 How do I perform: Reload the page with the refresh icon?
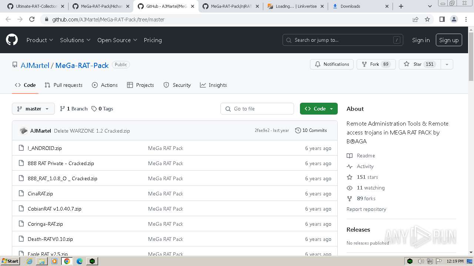click(32, 19)
